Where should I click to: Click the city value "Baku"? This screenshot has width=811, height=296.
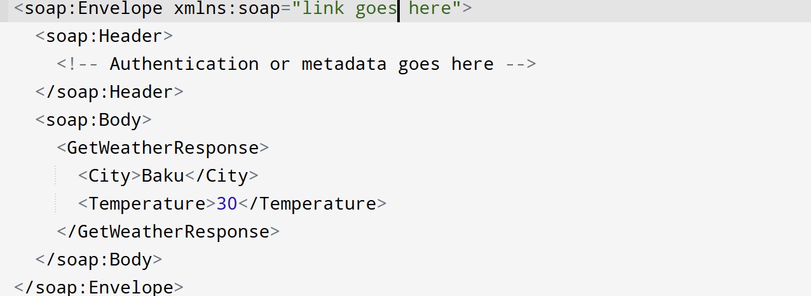coord(163,176)
